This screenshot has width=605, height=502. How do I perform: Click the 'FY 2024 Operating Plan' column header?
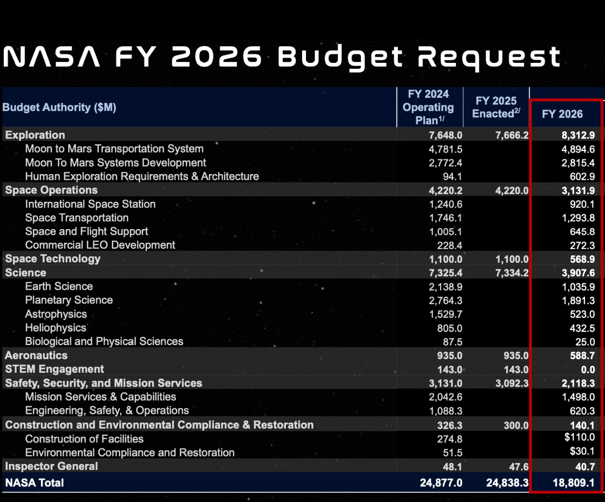coord(428,107)
